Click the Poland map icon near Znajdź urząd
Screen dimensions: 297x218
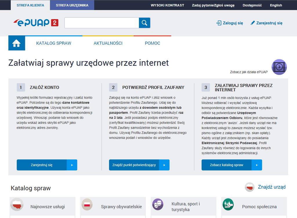click(250, 187)
